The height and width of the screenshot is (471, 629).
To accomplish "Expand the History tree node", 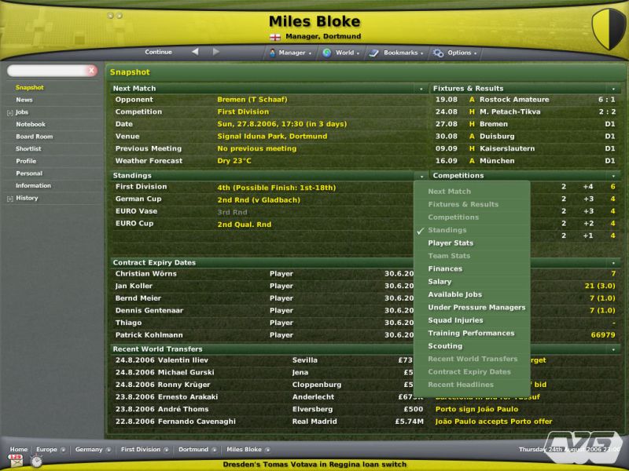I will 10,199.
